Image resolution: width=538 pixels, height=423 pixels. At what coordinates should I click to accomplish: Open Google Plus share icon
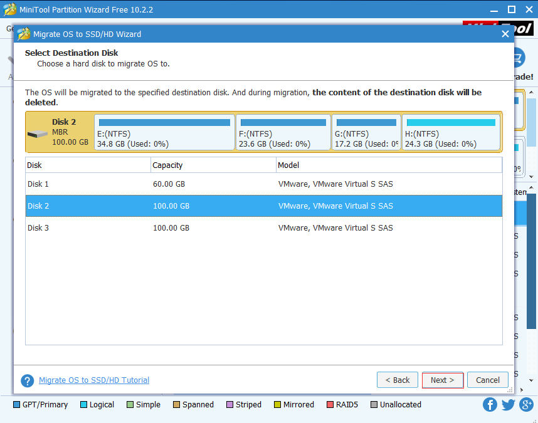(526, 404)
